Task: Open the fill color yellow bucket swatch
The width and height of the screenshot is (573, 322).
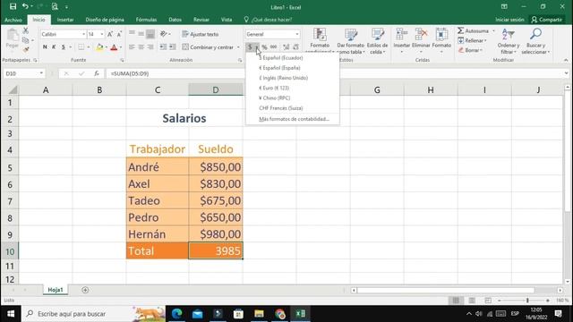Action: coord(99,47)
